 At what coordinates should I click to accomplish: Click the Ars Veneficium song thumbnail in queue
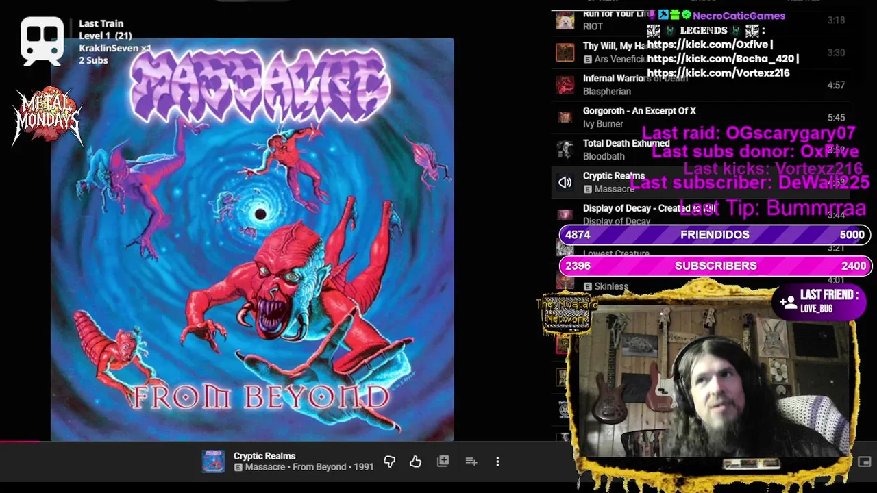click(565, 52)
